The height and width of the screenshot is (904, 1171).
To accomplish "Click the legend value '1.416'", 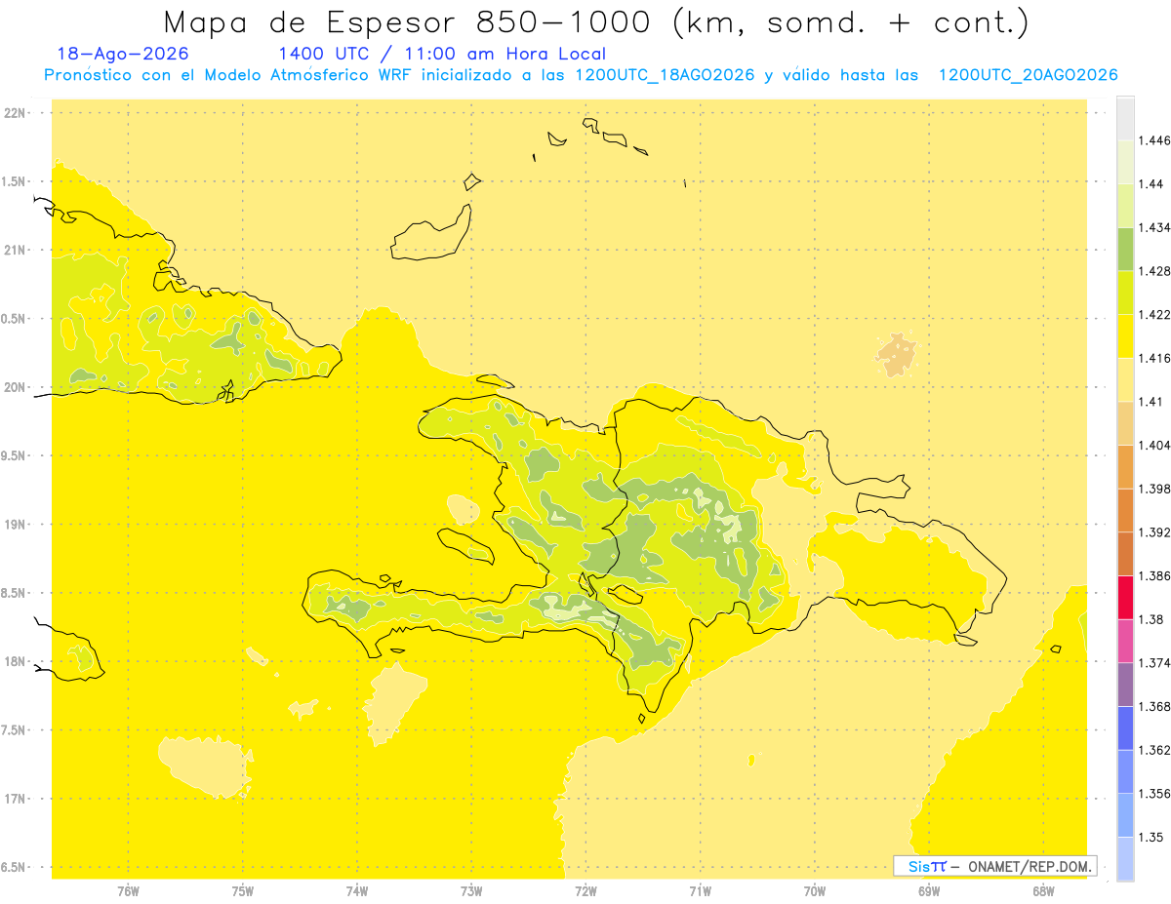I will [1154, 358].
